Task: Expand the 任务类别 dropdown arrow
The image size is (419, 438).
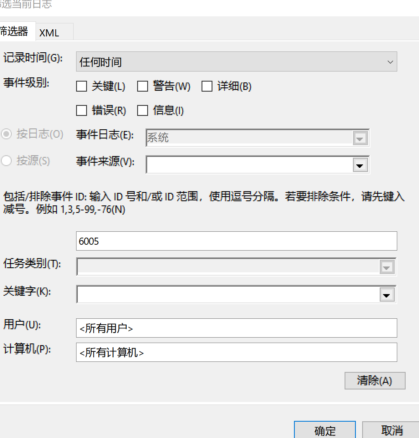Action: tap(386, 267)
